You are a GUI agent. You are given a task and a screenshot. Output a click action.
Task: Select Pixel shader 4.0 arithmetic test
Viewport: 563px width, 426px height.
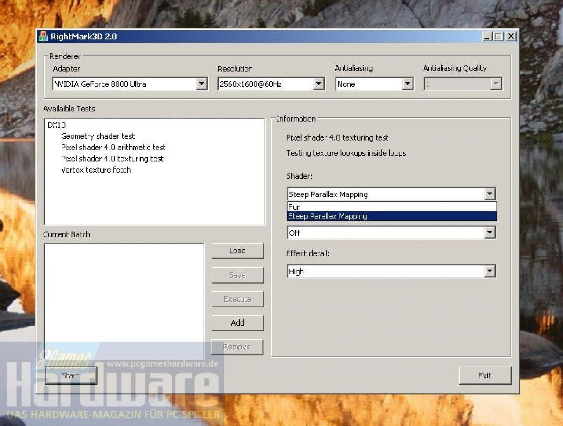pos(113,148)
